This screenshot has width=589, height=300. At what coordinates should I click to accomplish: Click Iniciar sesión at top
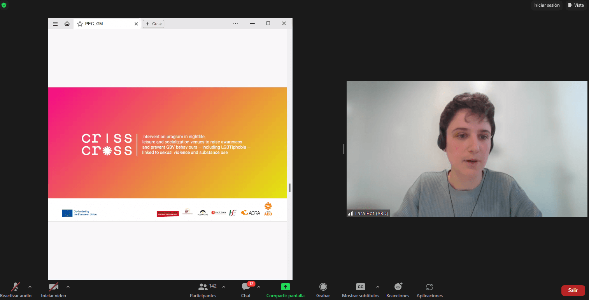[x=546, y=5]
